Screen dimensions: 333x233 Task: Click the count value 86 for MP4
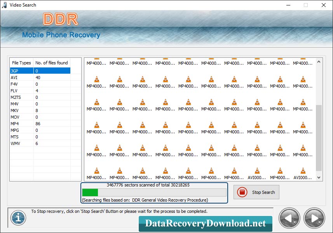coord(38,124)
